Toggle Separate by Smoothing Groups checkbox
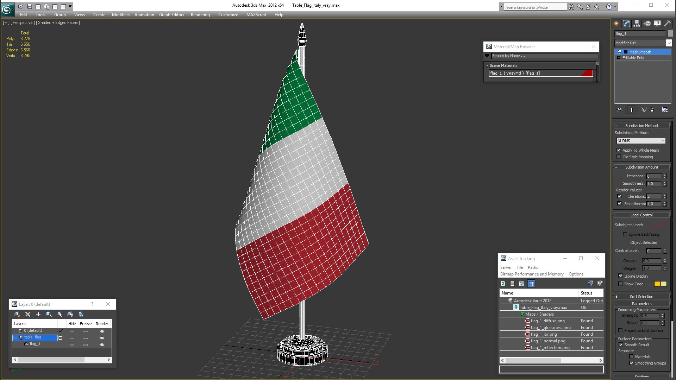Screen dimensions: 676x380 click(x=631, y=363)
